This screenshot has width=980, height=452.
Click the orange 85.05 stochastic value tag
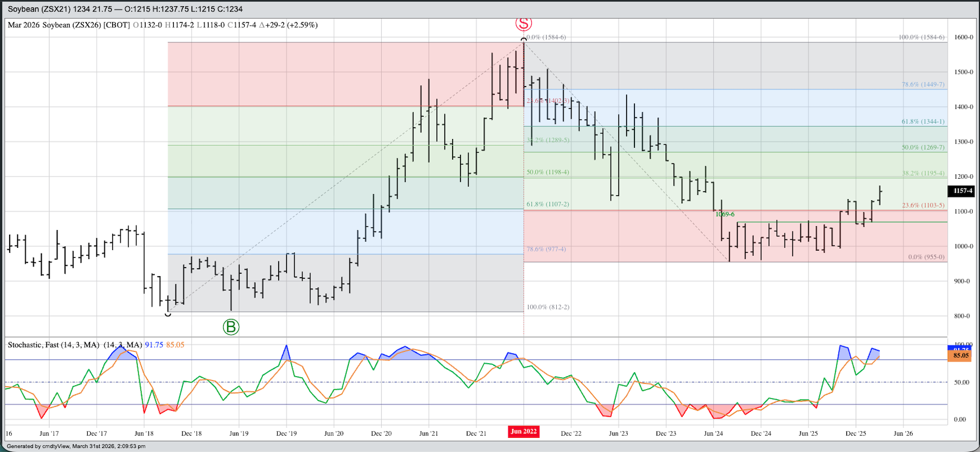coord(960,356)
